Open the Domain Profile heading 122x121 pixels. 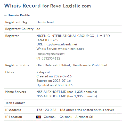(19, 15)
